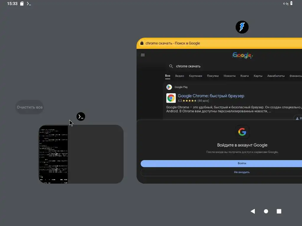
Task: Tap the Android home navigation button
Action: (x=266, y=211)
